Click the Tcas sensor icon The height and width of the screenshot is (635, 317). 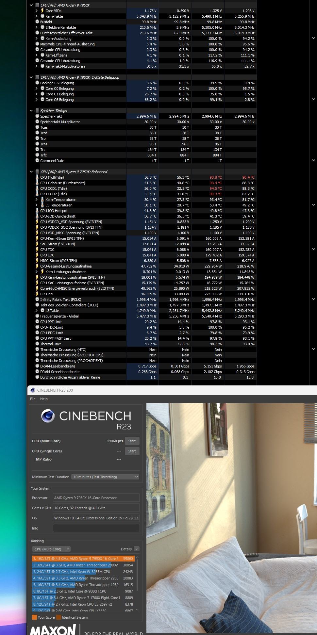(x=37, y=127)
